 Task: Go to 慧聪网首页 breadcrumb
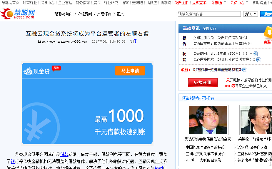pos(64,14)
